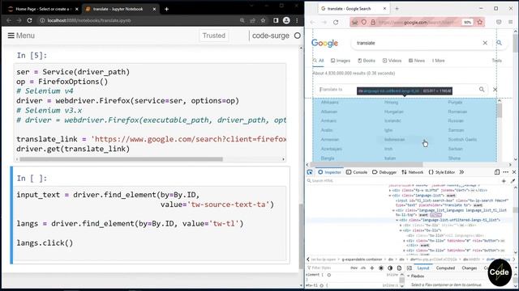This screenshot has height=291, width=519.
Task: Click the Trusted notebook button
Action: [x=214, y=36]
